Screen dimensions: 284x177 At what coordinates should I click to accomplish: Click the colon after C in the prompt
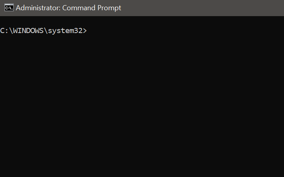7,31
